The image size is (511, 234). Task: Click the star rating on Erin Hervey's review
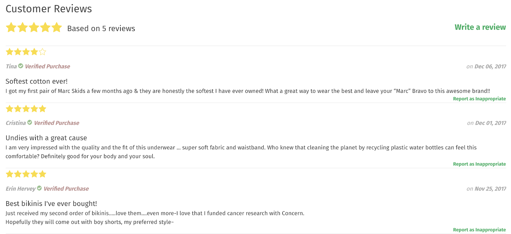(x=26, y=174)
